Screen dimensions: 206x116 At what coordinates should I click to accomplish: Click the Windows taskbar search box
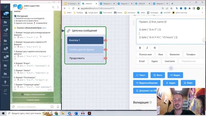[30, 113]
